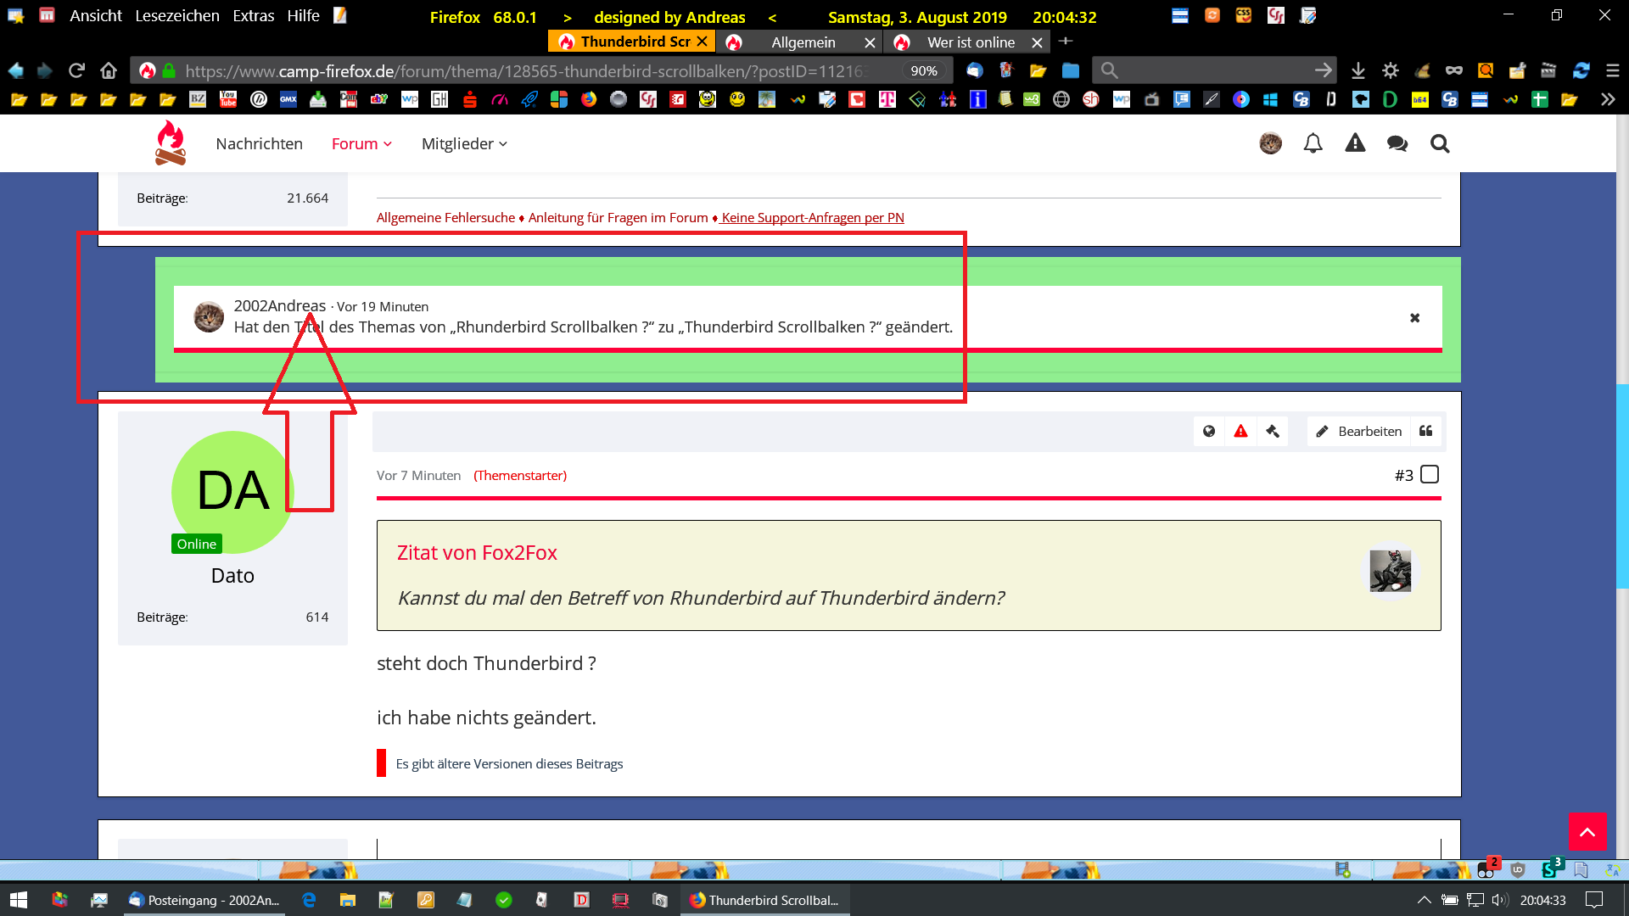Click the red scroll-to-top arrow button
Image resolution: width=1629 pixels, height=916 pixels.
click(1587, 831)
